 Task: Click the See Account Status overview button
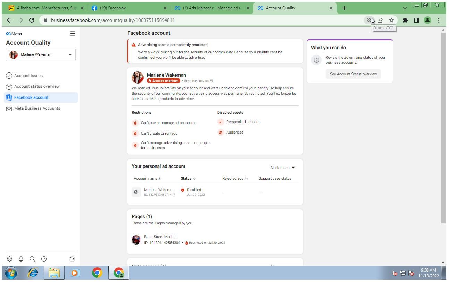[x=353, y=74]
